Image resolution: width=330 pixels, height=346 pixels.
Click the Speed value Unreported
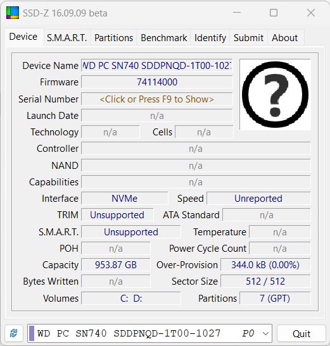(258, 199)
